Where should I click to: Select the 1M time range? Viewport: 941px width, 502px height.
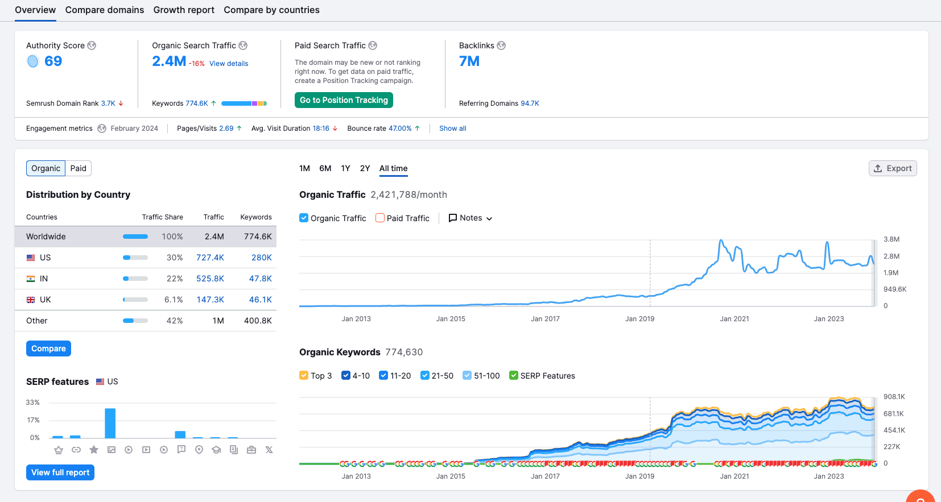(305, 168)
